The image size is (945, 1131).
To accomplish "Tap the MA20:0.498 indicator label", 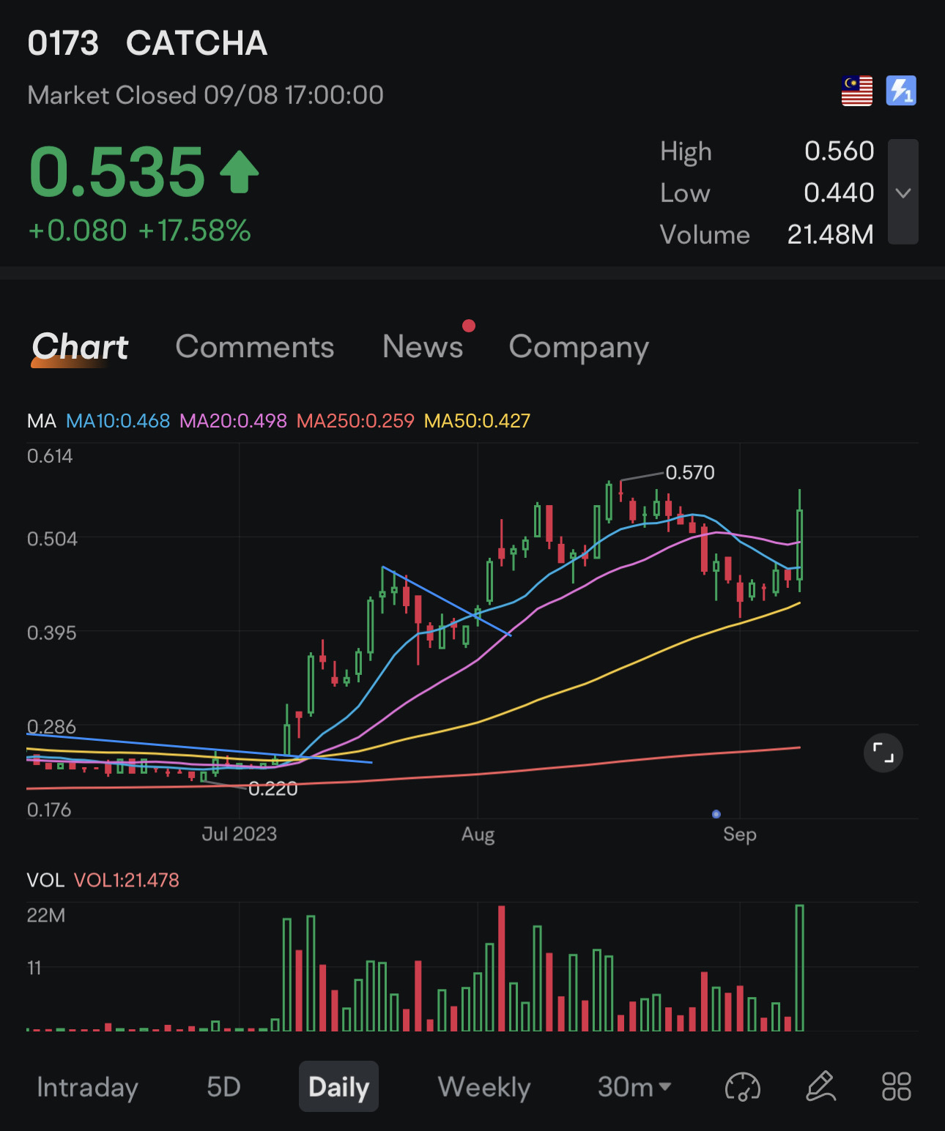I will click(x=233, y=421).
